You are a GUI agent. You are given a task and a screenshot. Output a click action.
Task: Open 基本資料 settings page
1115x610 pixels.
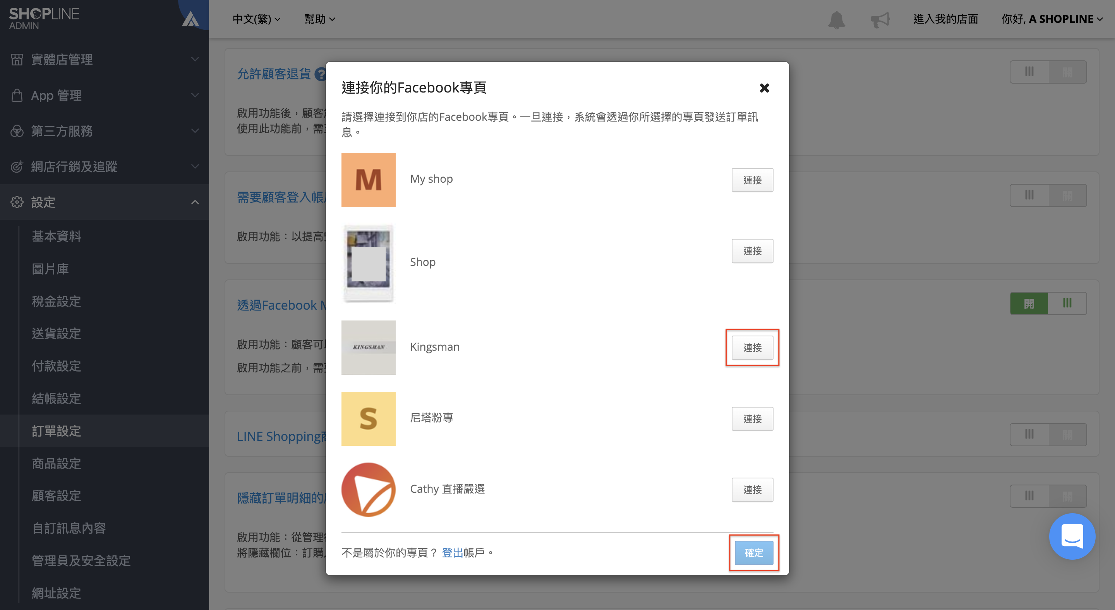click(56, 236)
